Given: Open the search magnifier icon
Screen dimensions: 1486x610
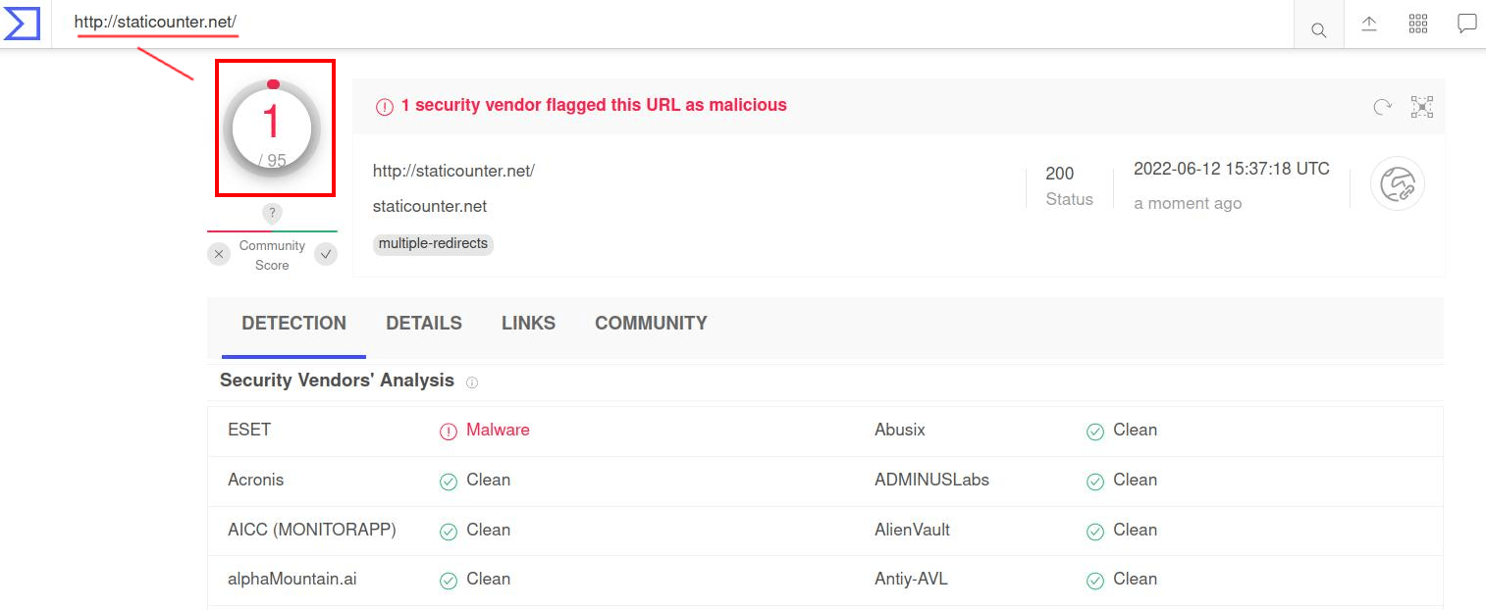Looking at the screenshot, I should (x=1318, y=24).
